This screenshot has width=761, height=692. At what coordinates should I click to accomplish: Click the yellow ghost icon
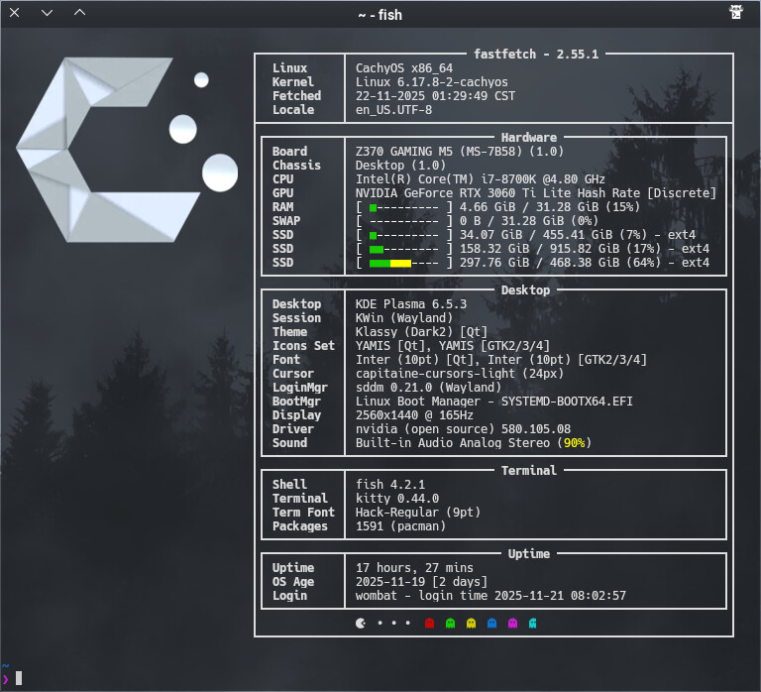click(x=471, y=624)
